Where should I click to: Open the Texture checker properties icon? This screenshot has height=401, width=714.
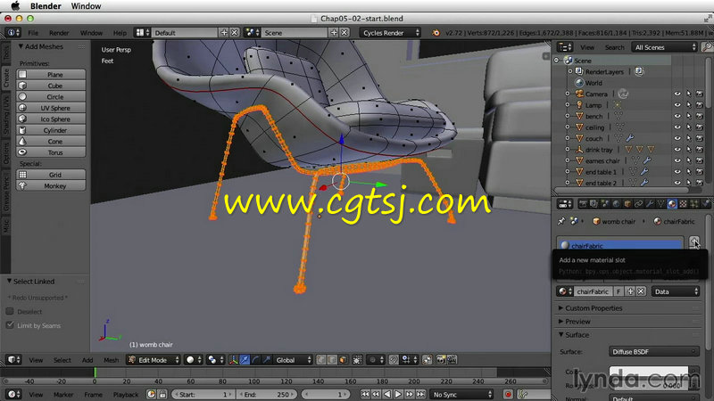click(x=683, y=204)
